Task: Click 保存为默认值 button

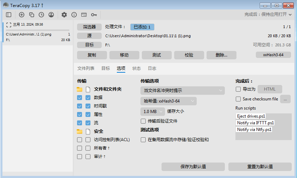Action: coord(193,167)
